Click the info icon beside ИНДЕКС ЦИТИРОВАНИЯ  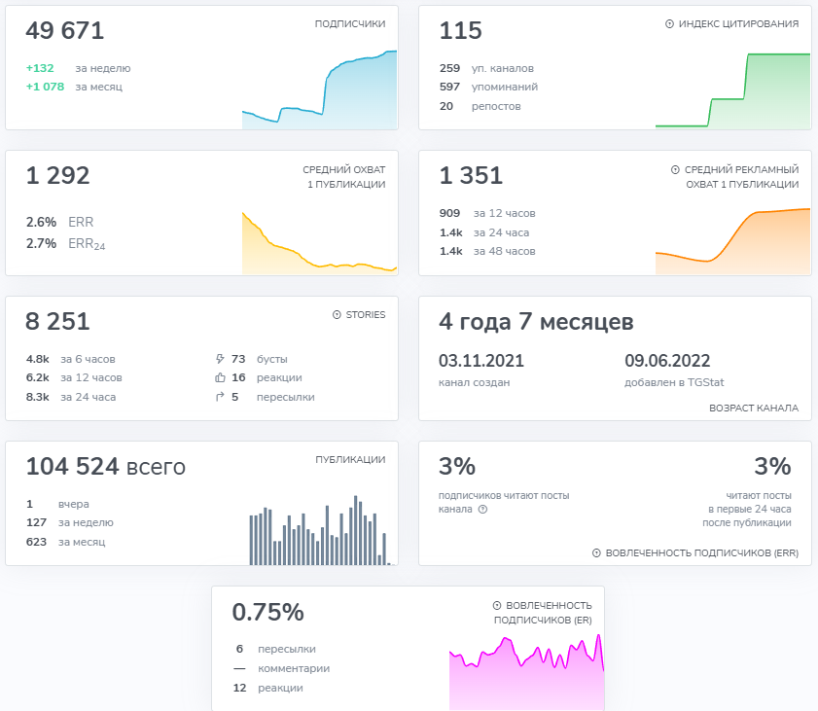click(669, 24)
